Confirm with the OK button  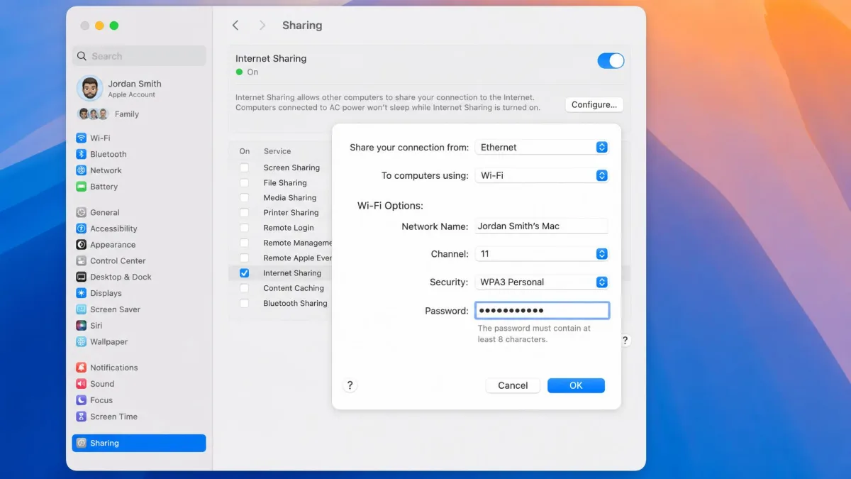click(x=576, y=385)
